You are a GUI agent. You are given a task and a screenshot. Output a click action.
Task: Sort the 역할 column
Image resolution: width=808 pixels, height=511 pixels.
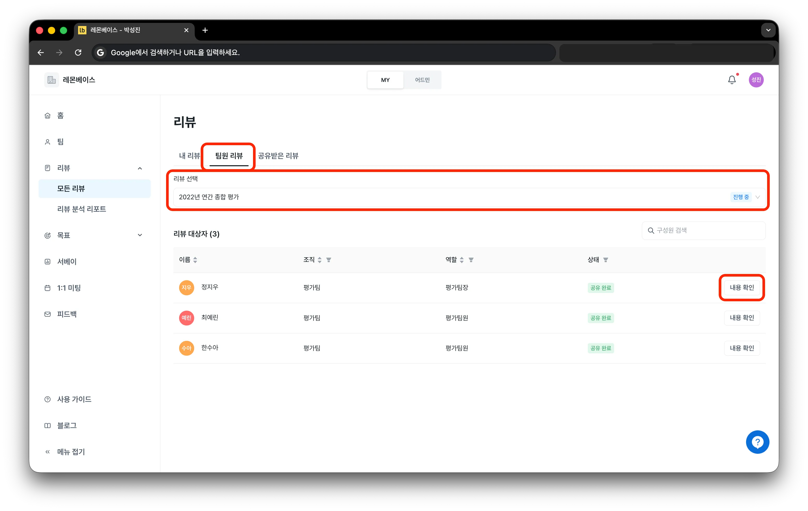pos(462,260)
